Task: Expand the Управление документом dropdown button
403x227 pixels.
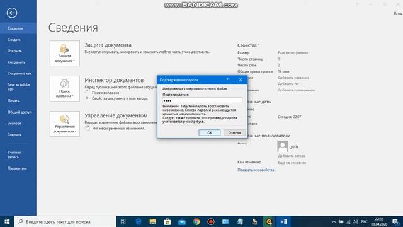Action: click(x=65, y=124)
